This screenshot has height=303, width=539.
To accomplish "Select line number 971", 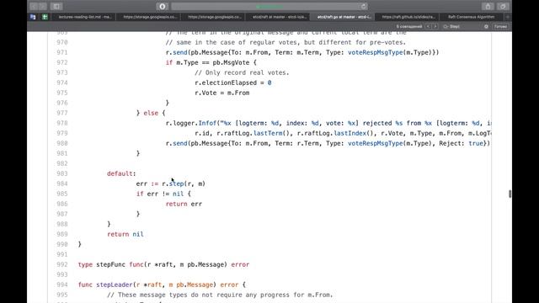I will (62, 52).
